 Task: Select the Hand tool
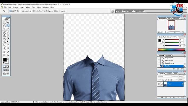point(4,55)
